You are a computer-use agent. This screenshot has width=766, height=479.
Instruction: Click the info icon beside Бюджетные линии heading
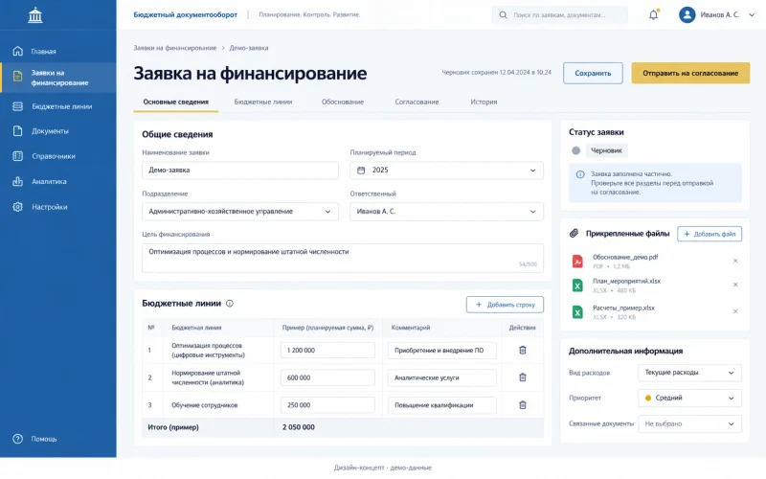[230, 304]
